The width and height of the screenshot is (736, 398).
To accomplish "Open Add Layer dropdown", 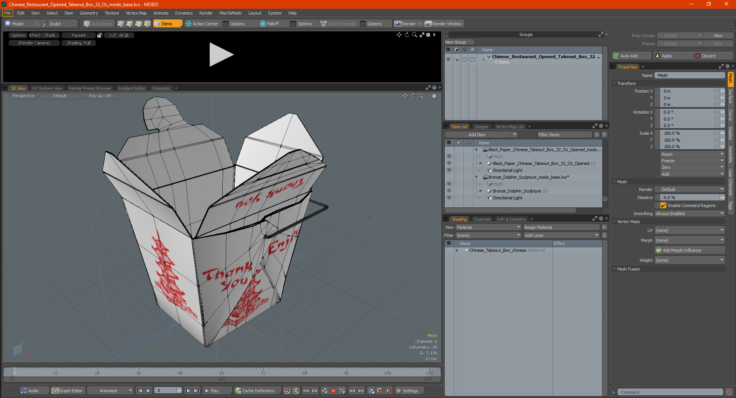I will (x=561, y=235).
